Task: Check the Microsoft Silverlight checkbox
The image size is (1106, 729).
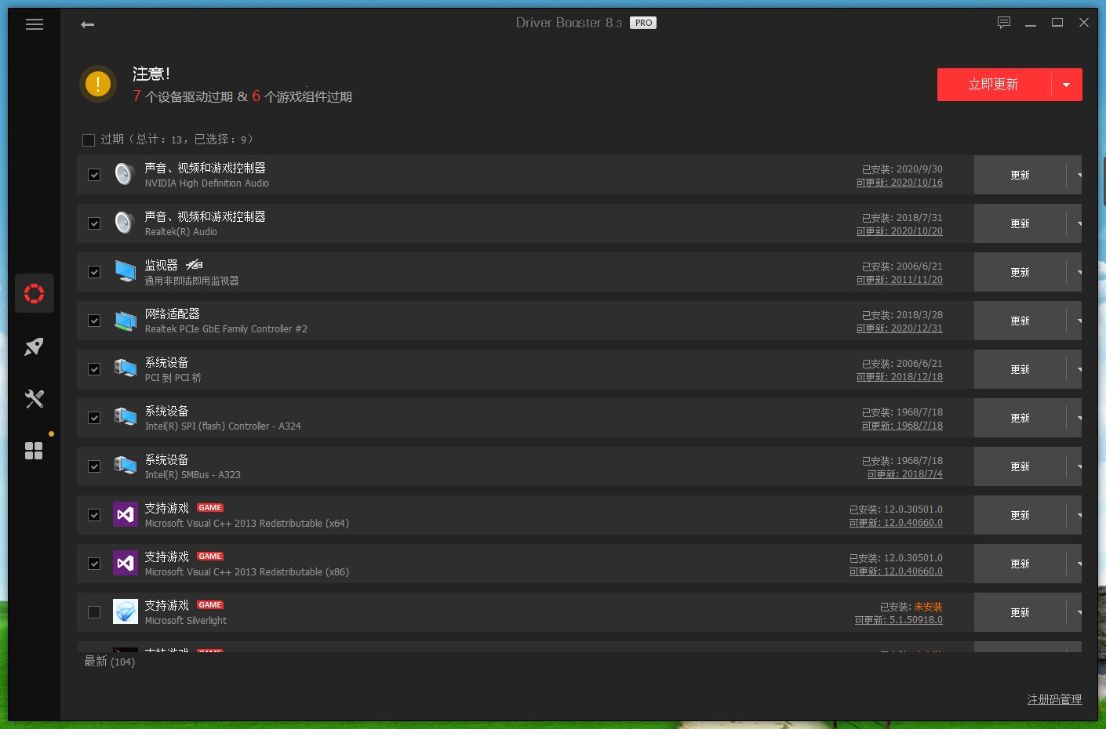Action: point(94,612)
